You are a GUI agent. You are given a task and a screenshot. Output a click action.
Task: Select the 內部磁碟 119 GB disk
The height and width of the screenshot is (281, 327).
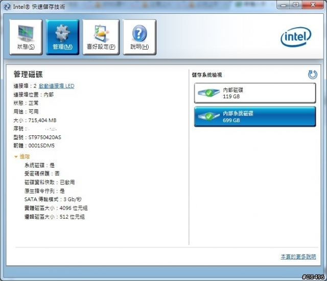pyautogui.click(x=255, y=93)
